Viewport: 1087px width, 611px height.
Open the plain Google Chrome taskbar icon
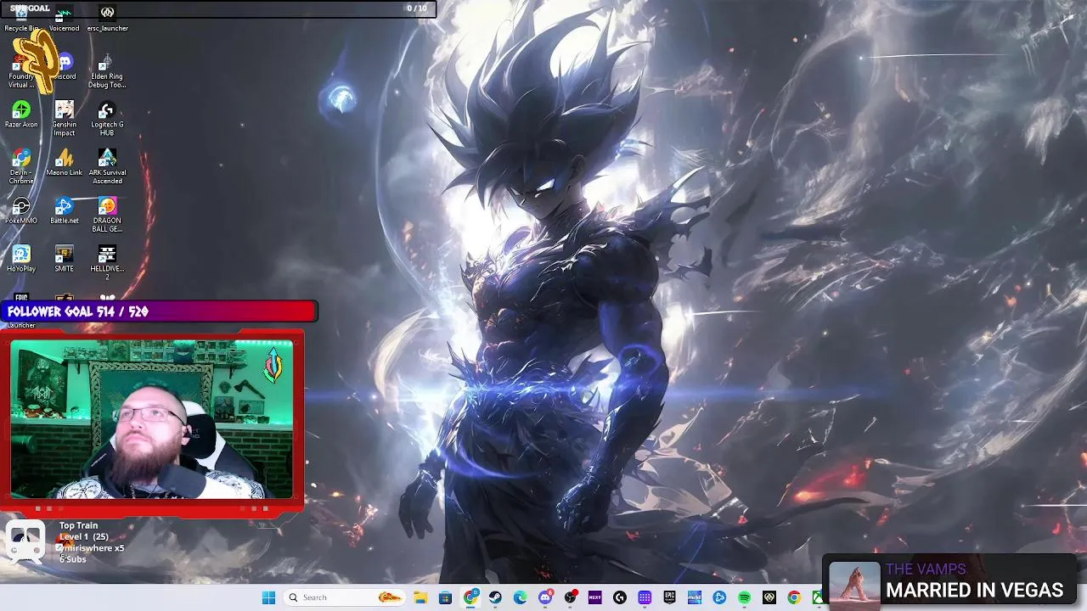[794, 597]
